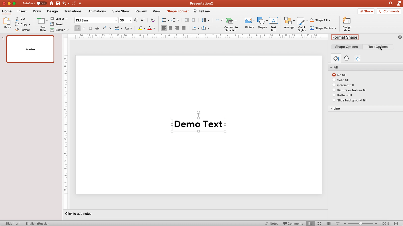Clear all formatting icon
This screenshot has width=403, height=226.
click(152, 20)
